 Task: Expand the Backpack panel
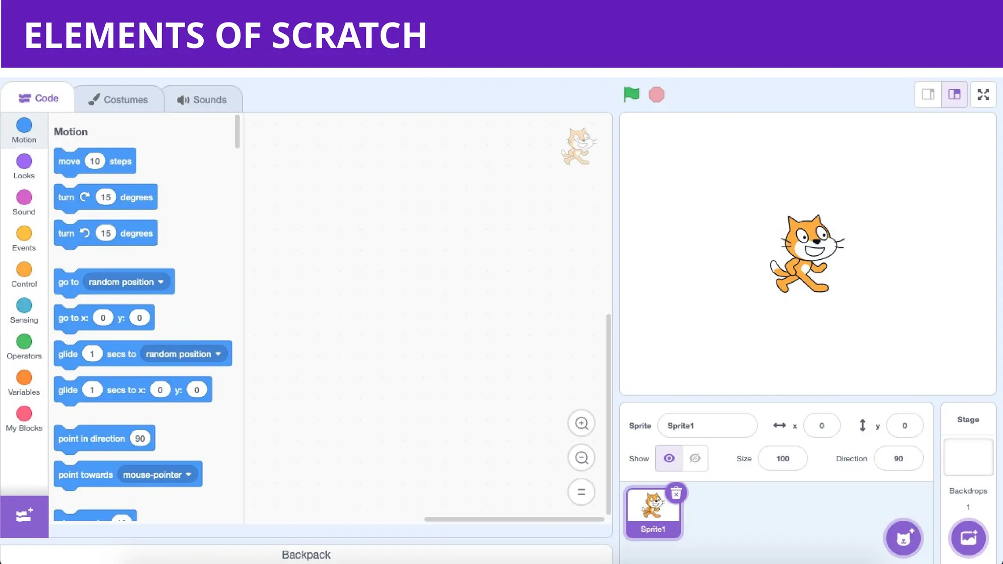coord(306,555)
